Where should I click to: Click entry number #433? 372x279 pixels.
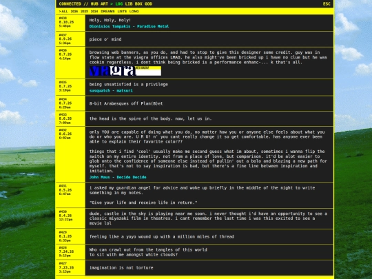(x=63, y=114)
